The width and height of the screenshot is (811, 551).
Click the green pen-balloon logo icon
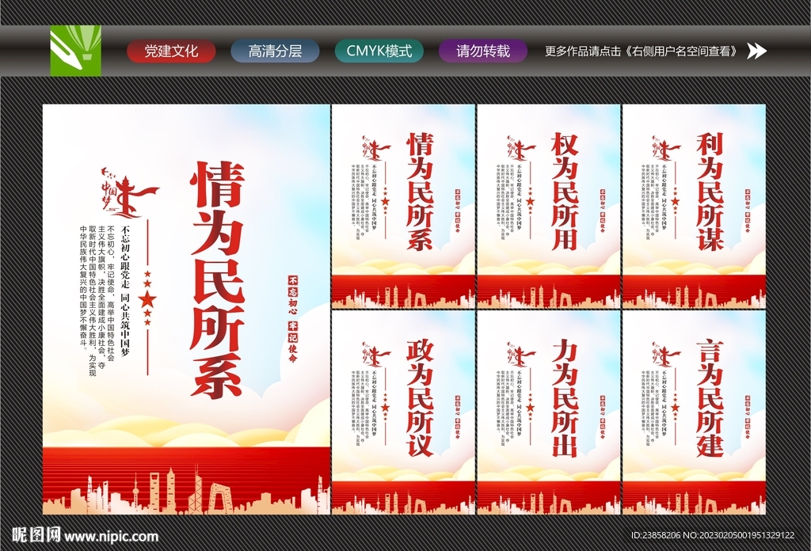(75, 51)
